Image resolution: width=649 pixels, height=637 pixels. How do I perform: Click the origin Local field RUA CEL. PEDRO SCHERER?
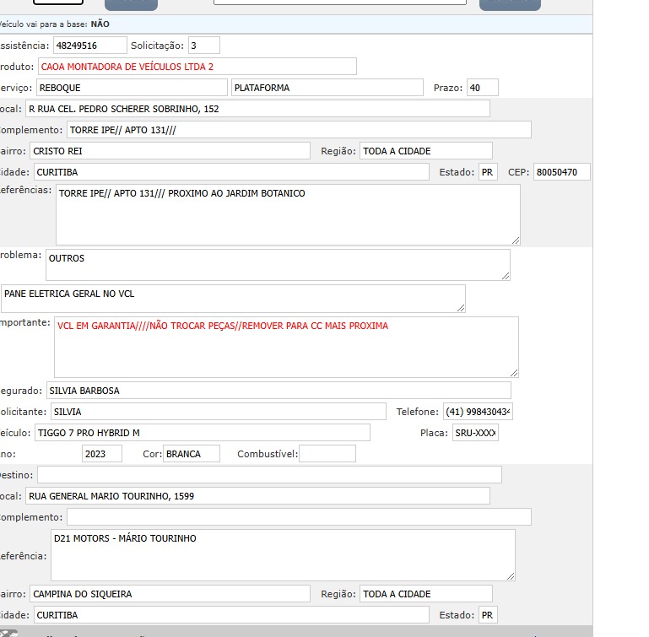click(257, 109)
